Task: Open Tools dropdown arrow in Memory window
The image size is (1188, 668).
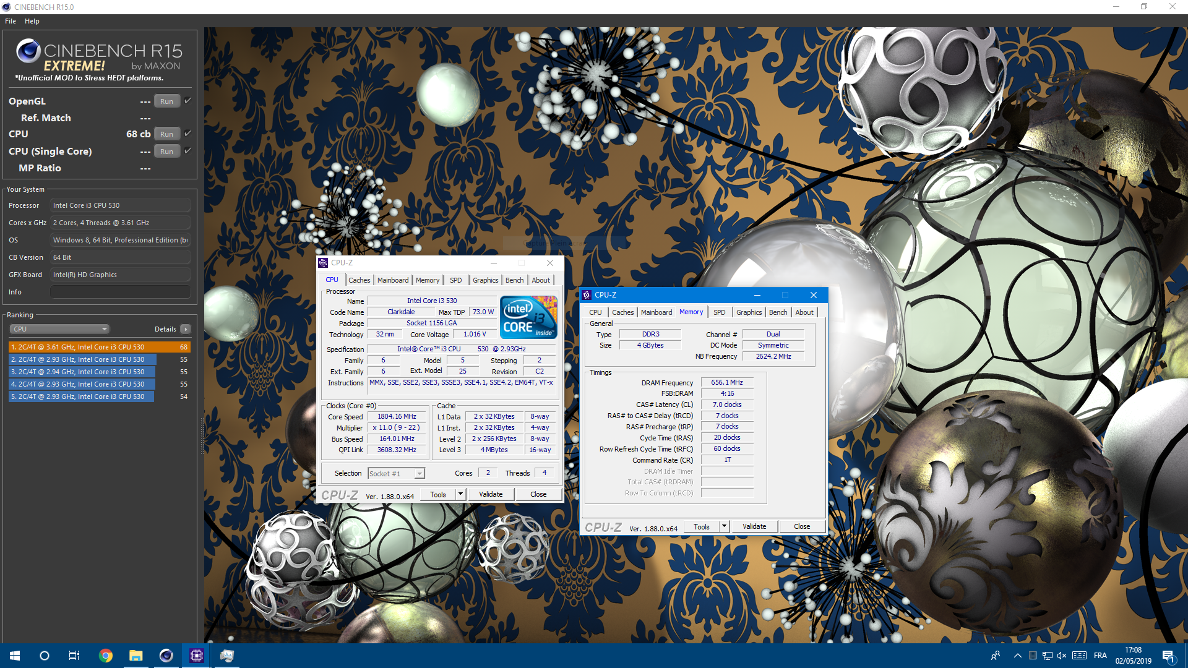Action: (x=724, y=526)
